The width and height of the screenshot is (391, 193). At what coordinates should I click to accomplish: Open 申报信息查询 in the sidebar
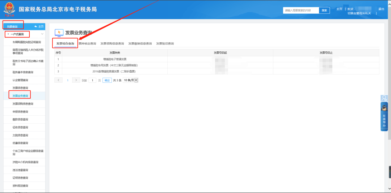[20, 112]
